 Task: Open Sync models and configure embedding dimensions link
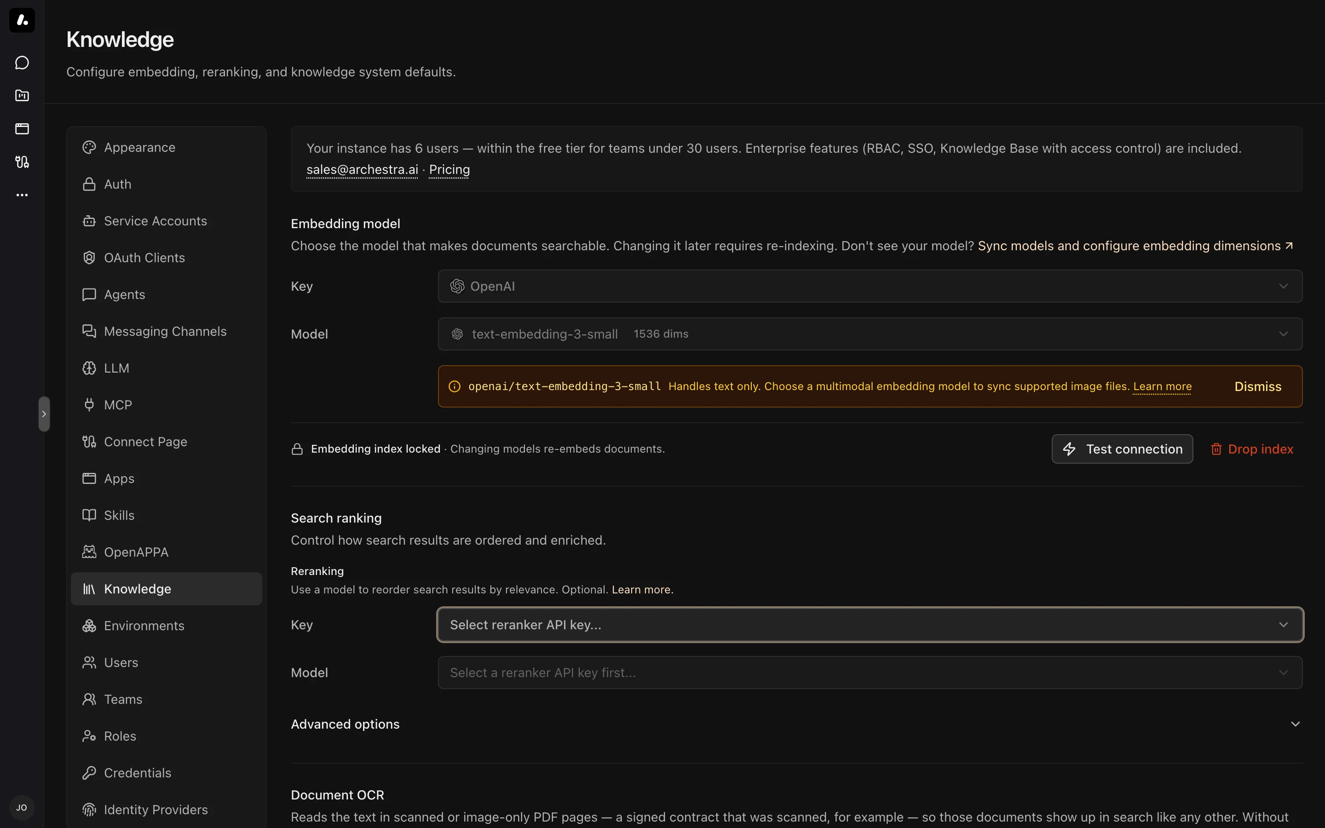click(x=1135, y=246)
